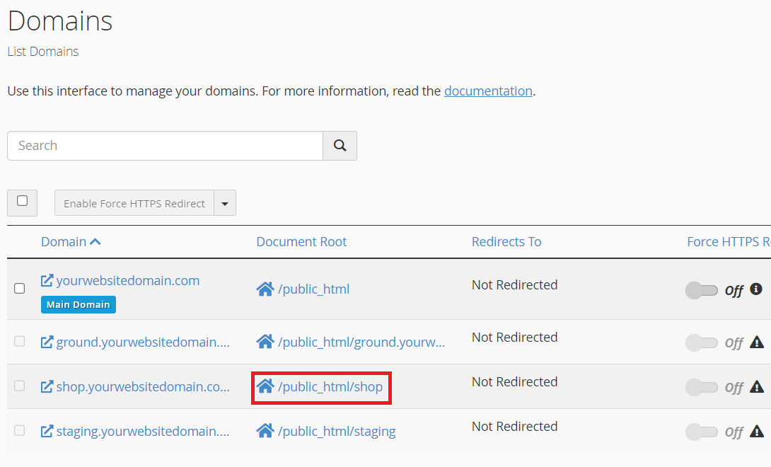Click the Domain column sort chevron

click(95, 241)
